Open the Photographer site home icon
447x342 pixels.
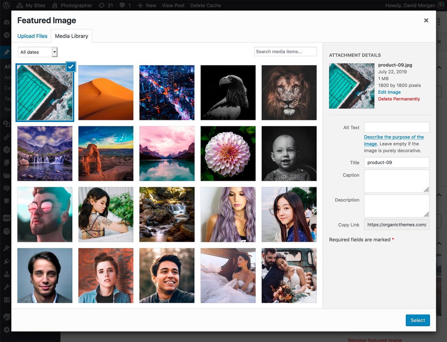pos(55,5)
